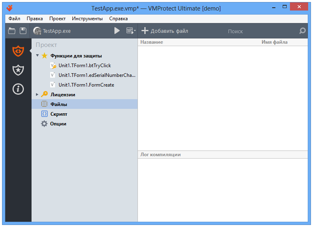Close the VMProtect window
This screenshot has width=313, height=227.
[x=299, y=7]
